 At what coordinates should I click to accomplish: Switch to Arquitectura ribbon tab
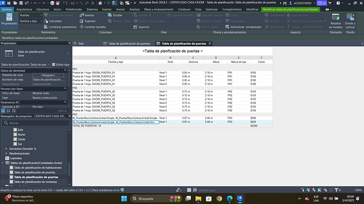(24, 9)
